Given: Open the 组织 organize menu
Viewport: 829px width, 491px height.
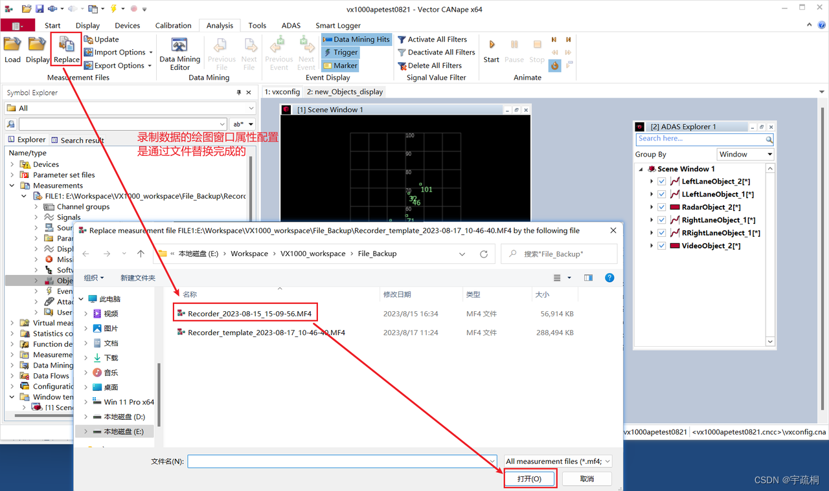Looking at the screenshot, I should [94, 278].
